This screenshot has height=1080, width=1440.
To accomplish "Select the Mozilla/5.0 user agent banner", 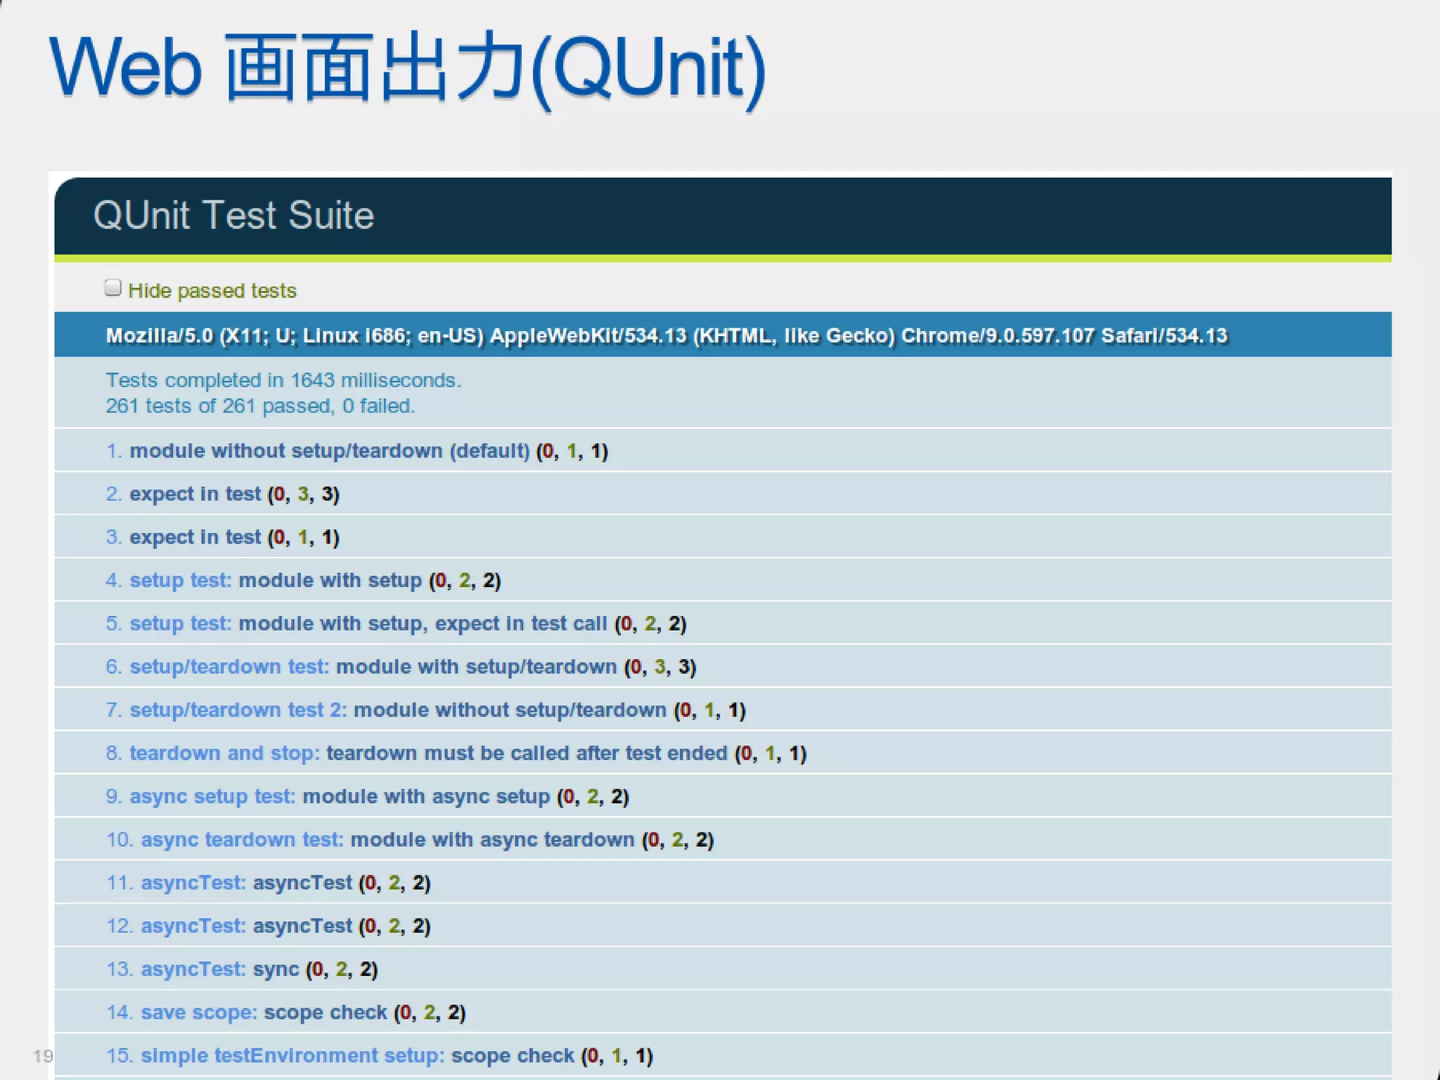I will [x=723, y=335].
